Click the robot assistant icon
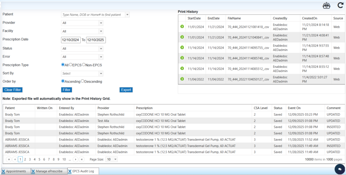Image resolution: width=346 pixels, height=175 pixels. (326, 5)
